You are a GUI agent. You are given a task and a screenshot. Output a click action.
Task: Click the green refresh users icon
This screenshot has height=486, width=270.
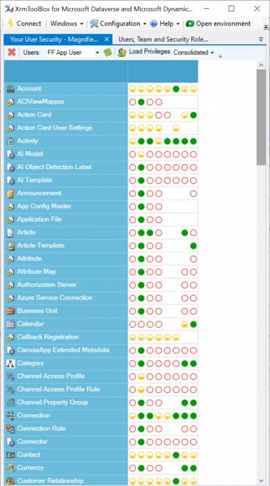click(x=108, y=52)
